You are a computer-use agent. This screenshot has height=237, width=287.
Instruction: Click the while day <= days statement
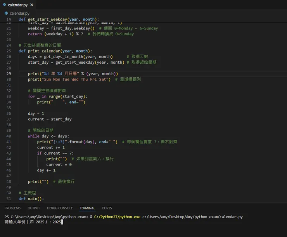[x=48, y=136]
